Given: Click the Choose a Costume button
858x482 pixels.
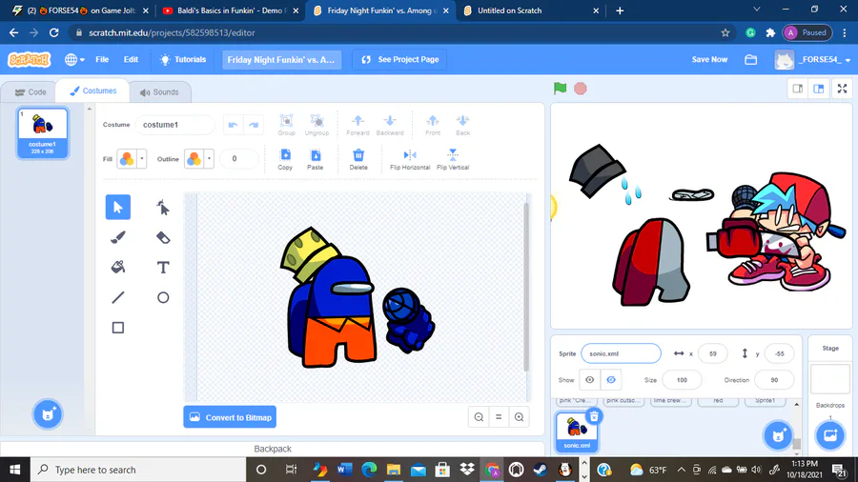Looking at the screenshot, I should [48, 414].
